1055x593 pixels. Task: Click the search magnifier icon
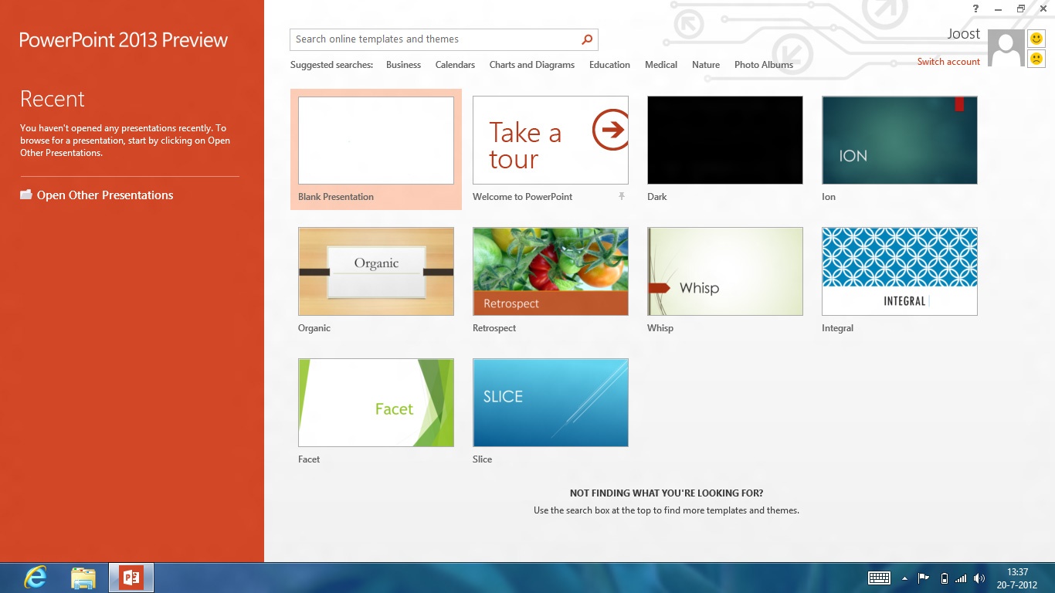point(587,39)
